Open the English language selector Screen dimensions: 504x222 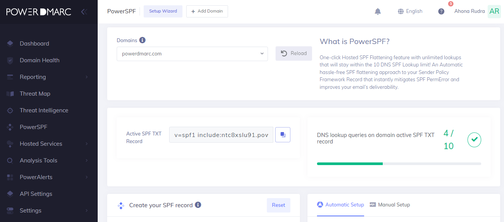(410, 11)
